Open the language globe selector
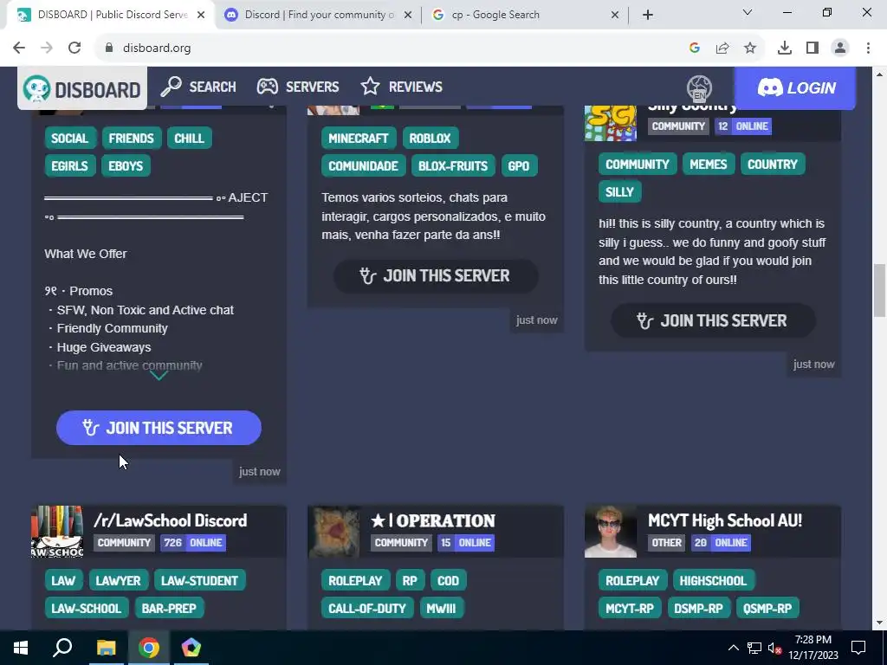Image resolution: width=887 pixels, height=665 pixels. pyautogui.click(x=699, y=88)
